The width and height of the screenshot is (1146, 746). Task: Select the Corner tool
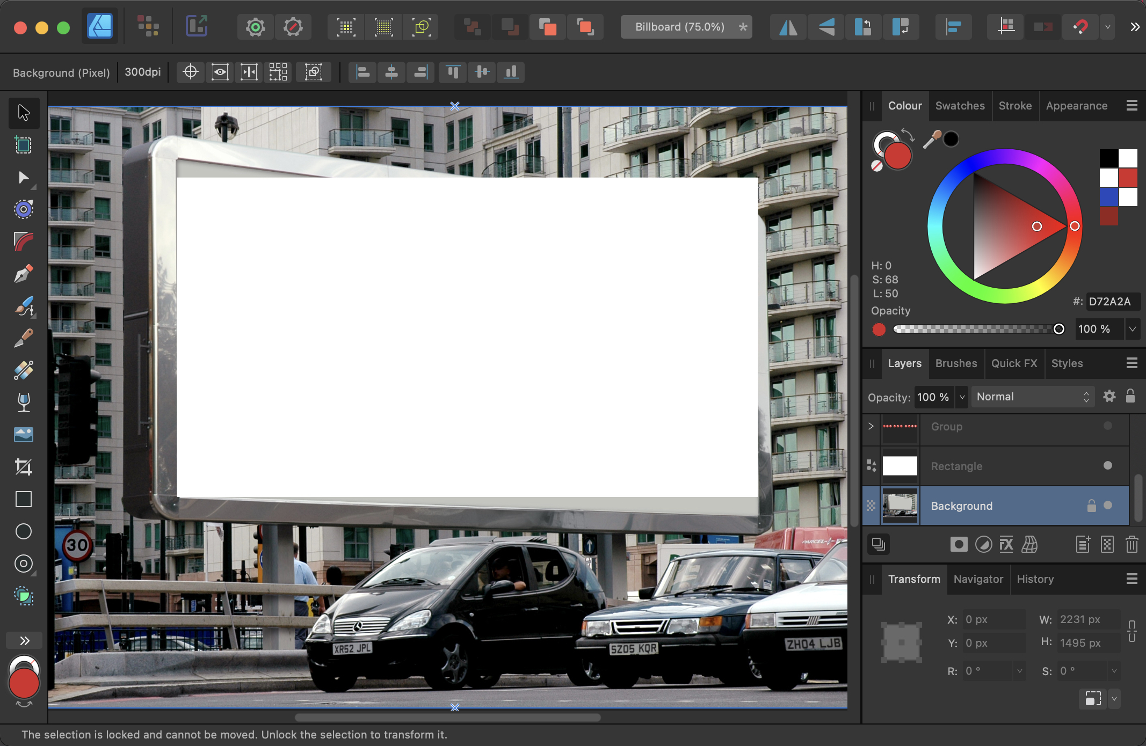tap(24, 242)
